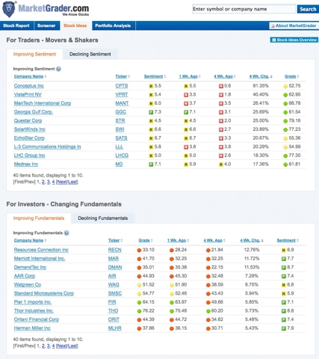Screen dimensions: 319x359
Task: Click the Search button
Action: click(308, 9)
